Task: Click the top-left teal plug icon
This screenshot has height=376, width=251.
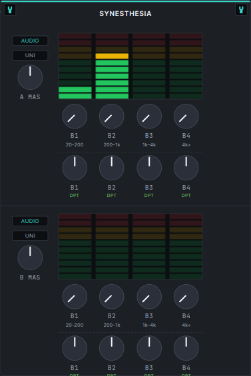Action: [x=10, y=10]
